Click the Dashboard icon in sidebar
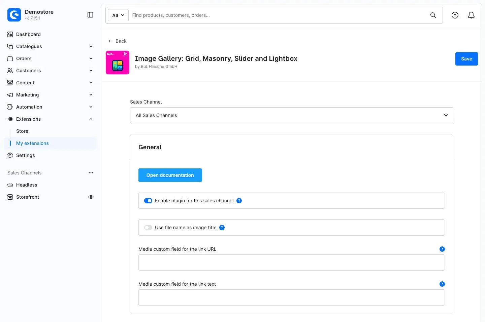 (x=10, y=34)
